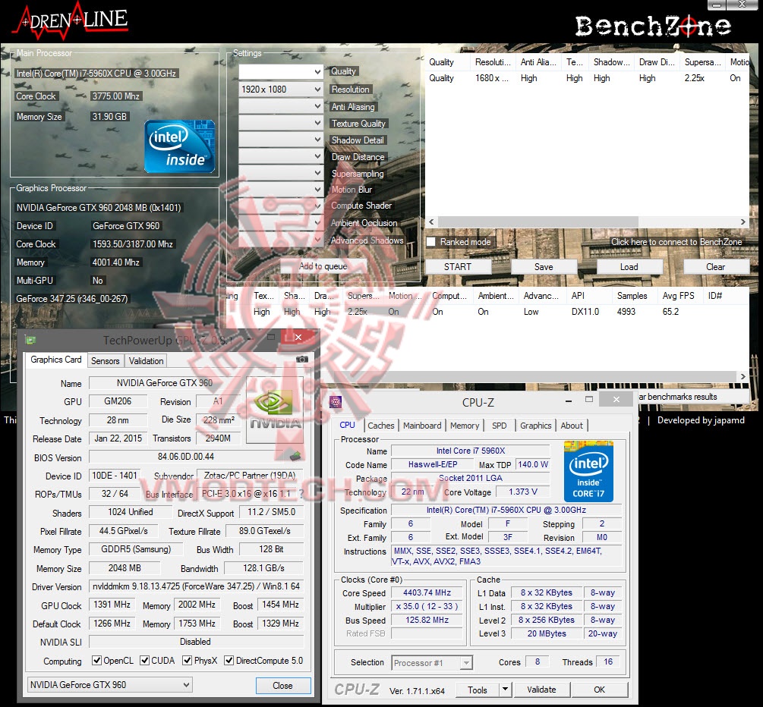Enable the Ranked mode checkbox
Image resolution: width=763 pixels, height=707 pixels.
(x=431, y=242)
